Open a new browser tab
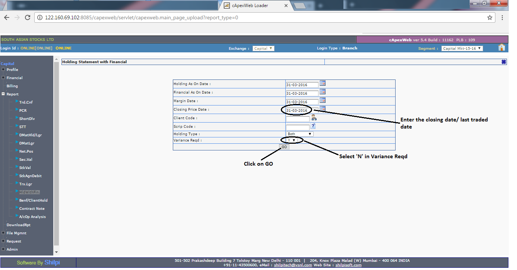Screen dimensions: 517x270 point(300,6)
